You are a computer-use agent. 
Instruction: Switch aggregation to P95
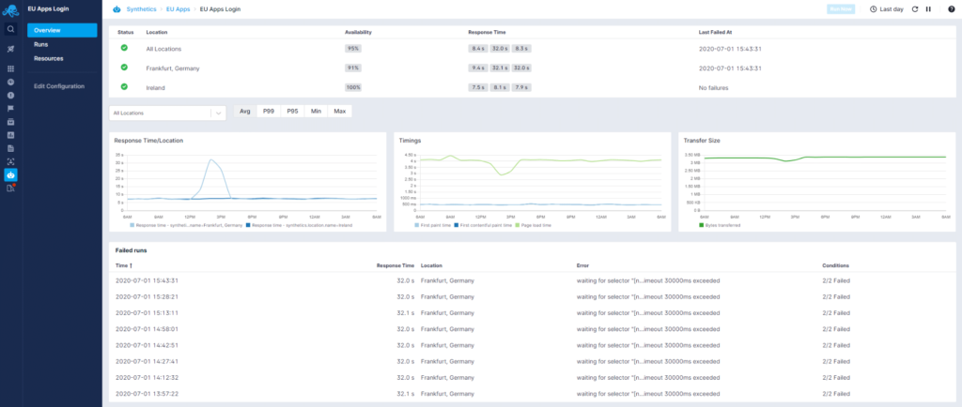click(292, 112)
